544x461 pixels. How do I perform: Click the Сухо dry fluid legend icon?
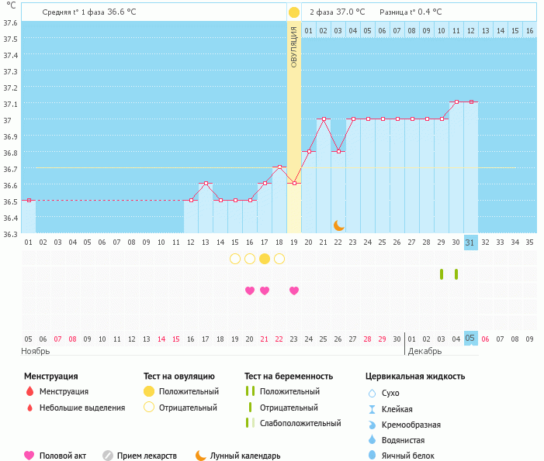tap(372, 393)
